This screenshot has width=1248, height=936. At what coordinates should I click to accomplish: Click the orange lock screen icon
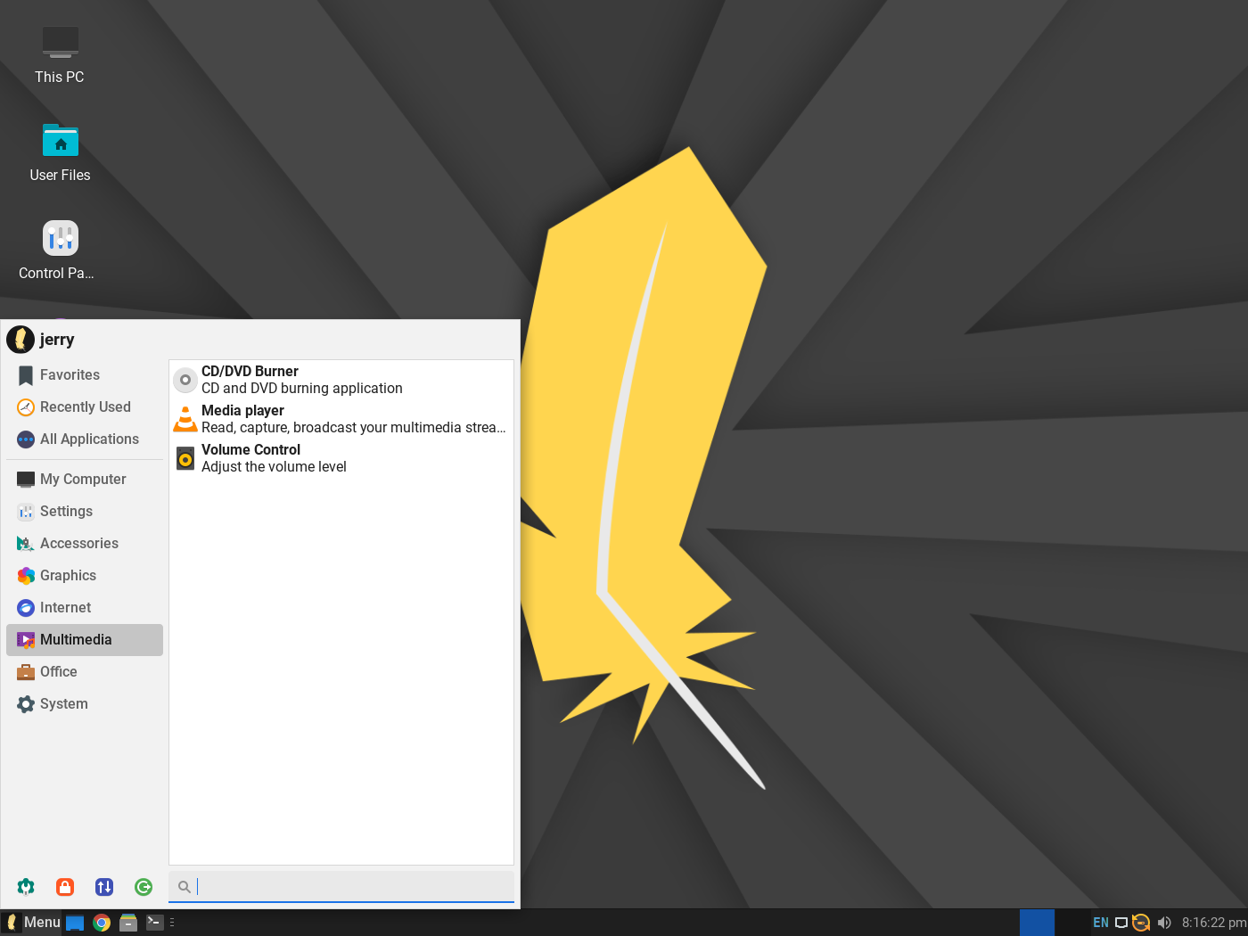[65, 886]
